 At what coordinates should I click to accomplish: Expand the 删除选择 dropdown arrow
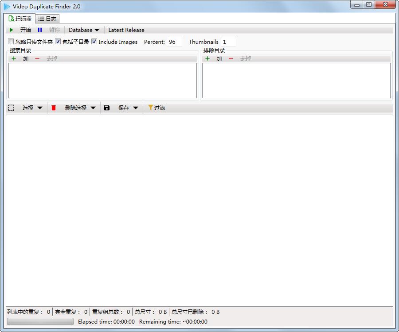93,108
